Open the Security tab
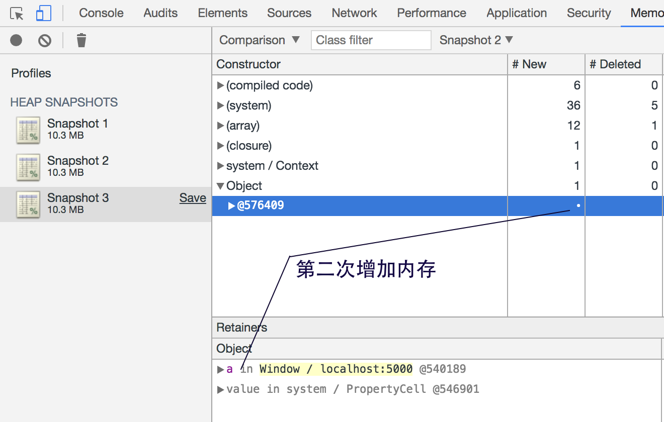This screenshot has width=664, height=422. click(x=589, y=13)
